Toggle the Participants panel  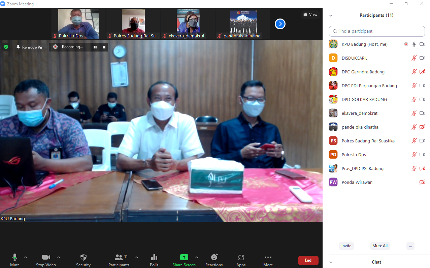[119, 258]
